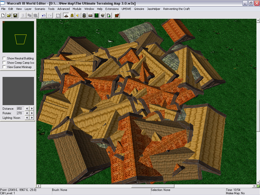The width and height of the screenshot is (260, 195).
Task: Save the map with the floppy disk icon
Action: coord(15,15)
